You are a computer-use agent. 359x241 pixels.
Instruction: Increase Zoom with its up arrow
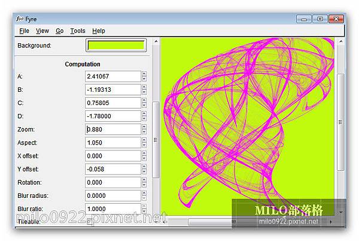(144, 127)
